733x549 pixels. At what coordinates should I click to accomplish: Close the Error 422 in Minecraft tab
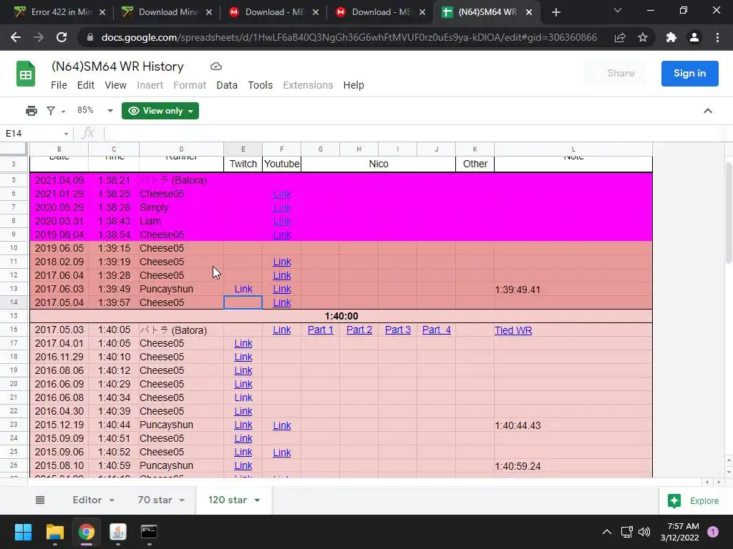coord(102,12)
